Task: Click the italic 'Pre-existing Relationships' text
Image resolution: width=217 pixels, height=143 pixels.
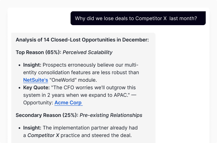Action: [x=111, y=115]
